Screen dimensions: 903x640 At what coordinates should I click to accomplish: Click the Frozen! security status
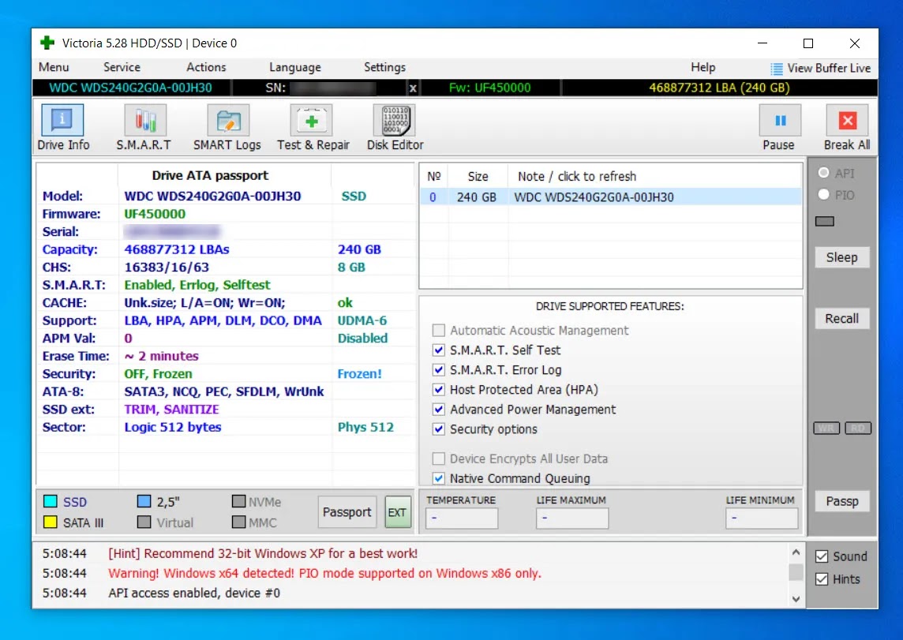point(359,374)
